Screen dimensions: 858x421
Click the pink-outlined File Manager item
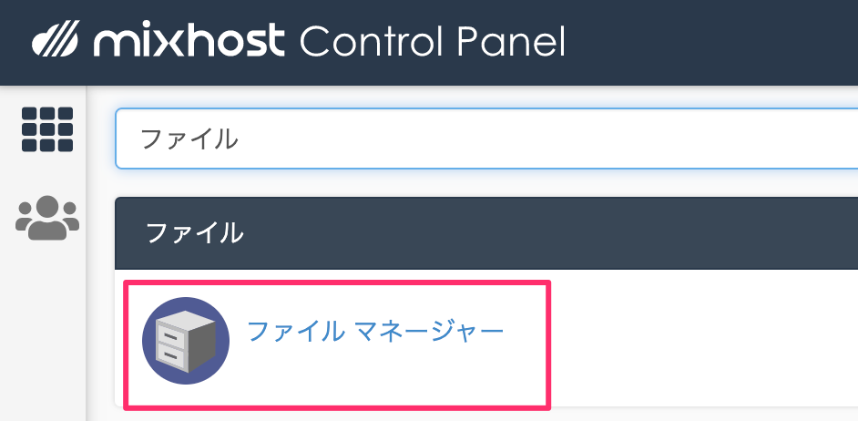pyautogui.click(x=337, y=344)
